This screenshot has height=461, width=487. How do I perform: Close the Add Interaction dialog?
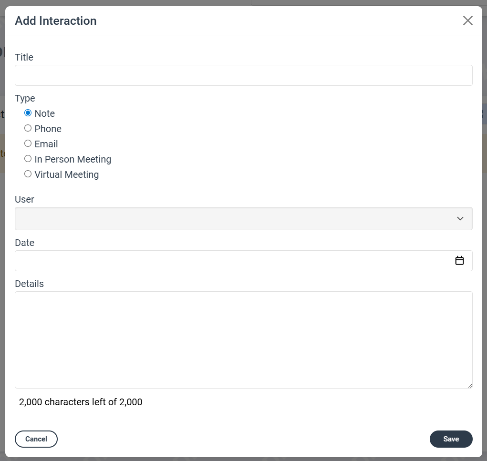467,21
